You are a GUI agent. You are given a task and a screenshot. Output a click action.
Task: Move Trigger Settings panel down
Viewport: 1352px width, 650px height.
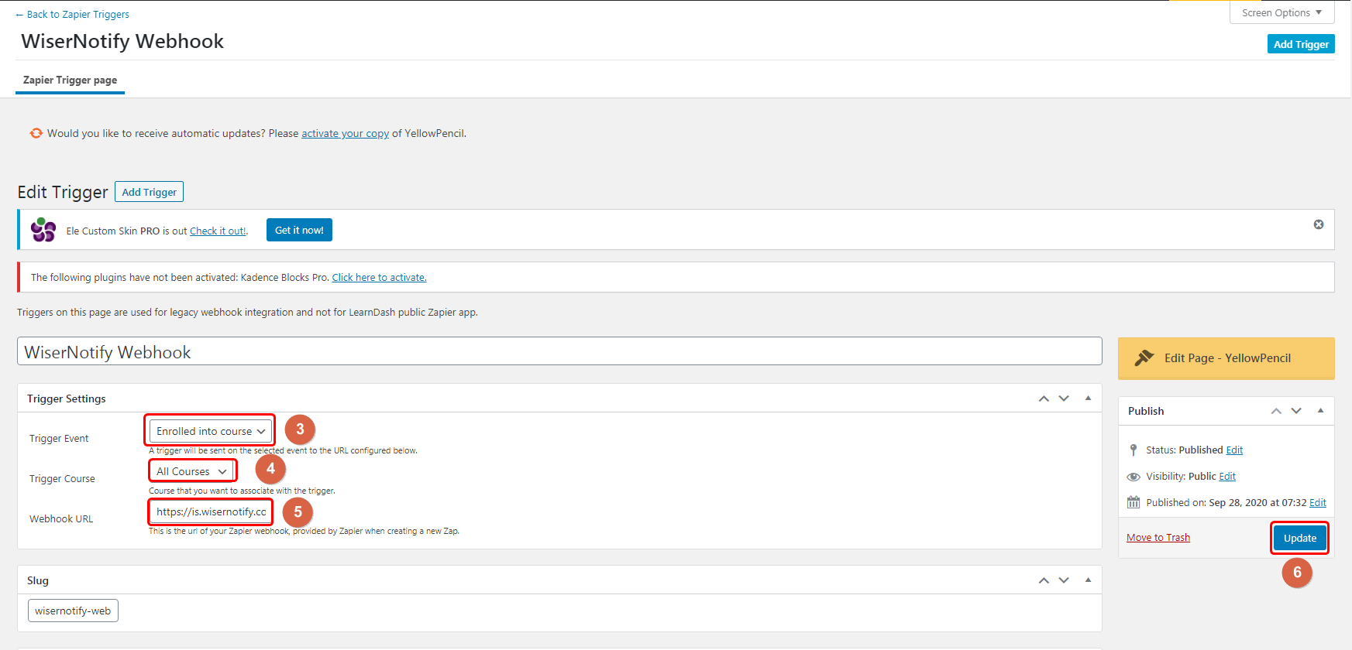[1064, 399]
